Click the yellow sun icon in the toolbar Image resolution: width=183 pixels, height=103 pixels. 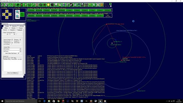coord(48,5)
